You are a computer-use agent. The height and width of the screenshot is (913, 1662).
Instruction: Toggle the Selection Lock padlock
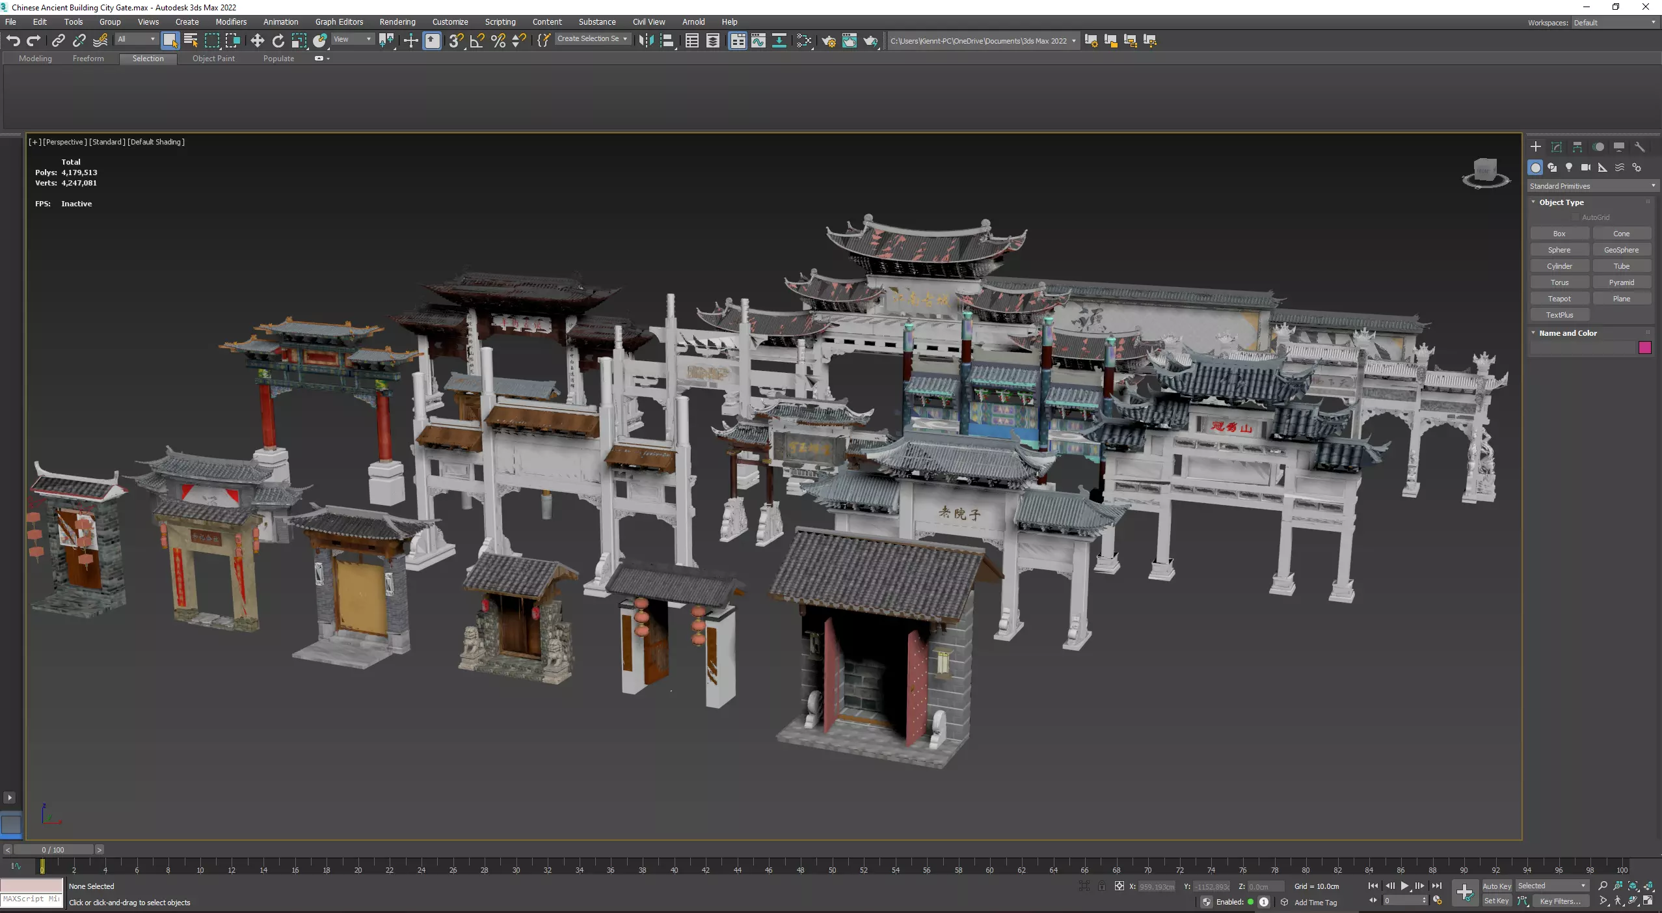[x=1101, y=886]
